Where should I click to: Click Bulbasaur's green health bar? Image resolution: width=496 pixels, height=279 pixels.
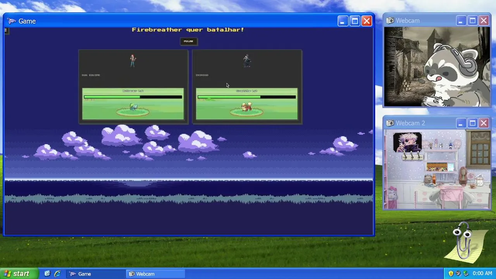click(x=133, y=97)
